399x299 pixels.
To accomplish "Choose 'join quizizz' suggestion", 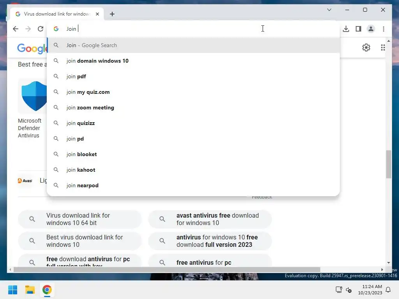I will click(x=193, y=123).
